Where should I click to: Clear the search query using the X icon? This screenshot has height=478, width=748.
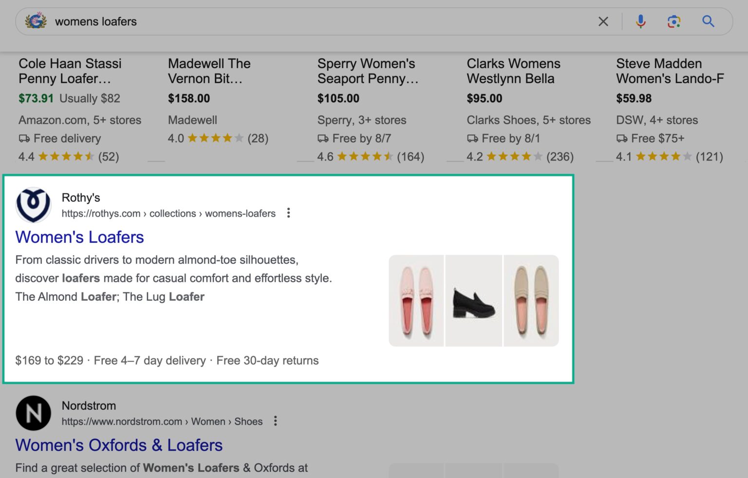tap(603, 21)
